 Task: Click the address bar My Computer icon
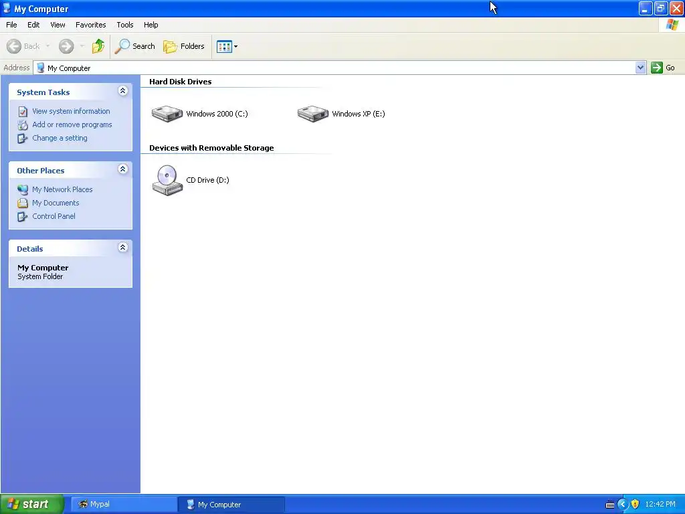click(41, 68)
